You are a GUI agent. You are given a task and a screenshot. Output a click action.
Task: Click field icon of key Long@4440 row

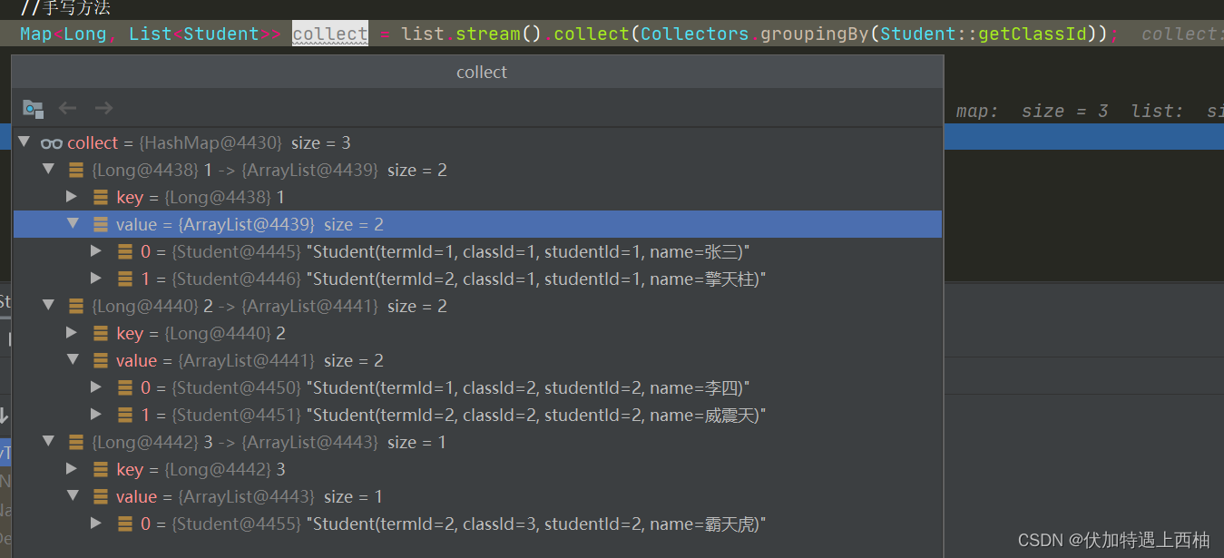click(101, 333)
